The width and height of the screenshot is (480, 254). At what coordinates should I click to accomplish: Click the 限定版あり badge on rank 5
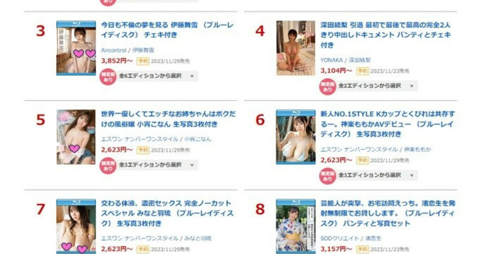(x=108, y=166)
